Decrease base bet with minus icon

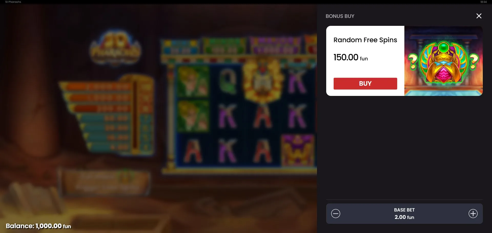[335, 214]
